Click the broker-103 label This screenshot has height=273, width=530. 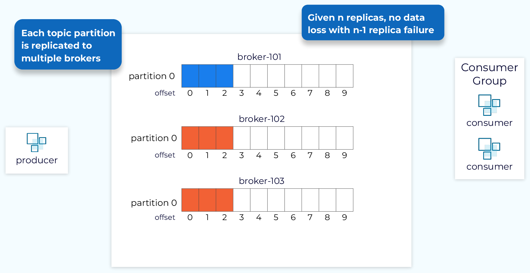coord(262,181)
